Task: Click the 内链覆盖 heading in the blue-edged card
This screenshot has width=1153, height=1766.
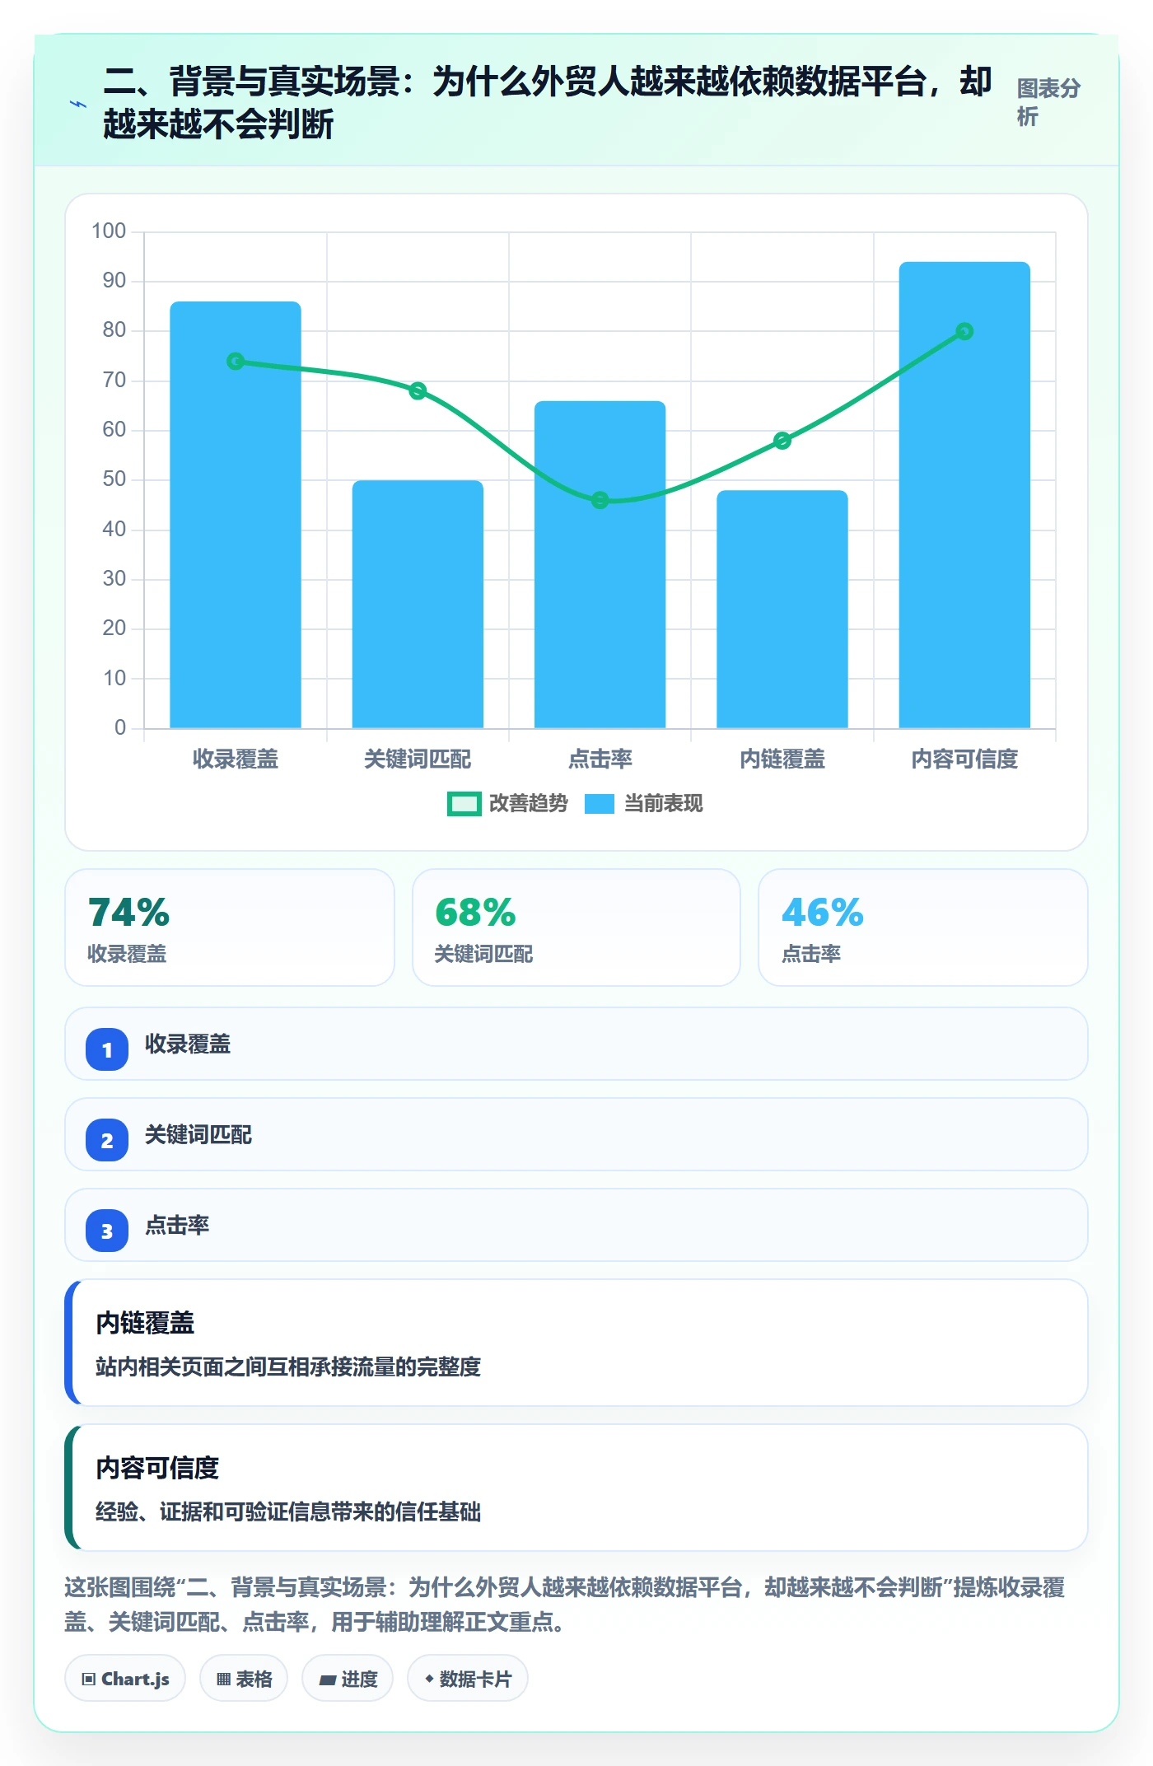Action: click(145, 1323)
